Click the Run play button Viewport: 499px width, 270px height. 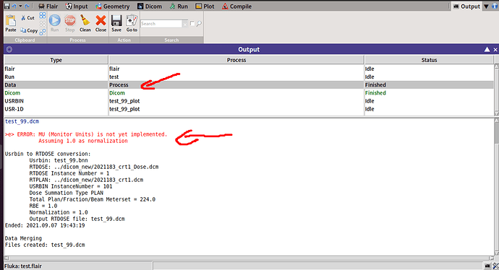click(x=55, y=23)
